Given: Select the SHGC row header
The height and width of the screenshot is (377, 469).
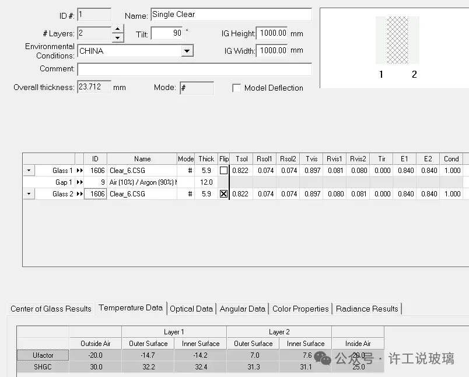Looking at the screenshot, I should [x=43, y=367].
